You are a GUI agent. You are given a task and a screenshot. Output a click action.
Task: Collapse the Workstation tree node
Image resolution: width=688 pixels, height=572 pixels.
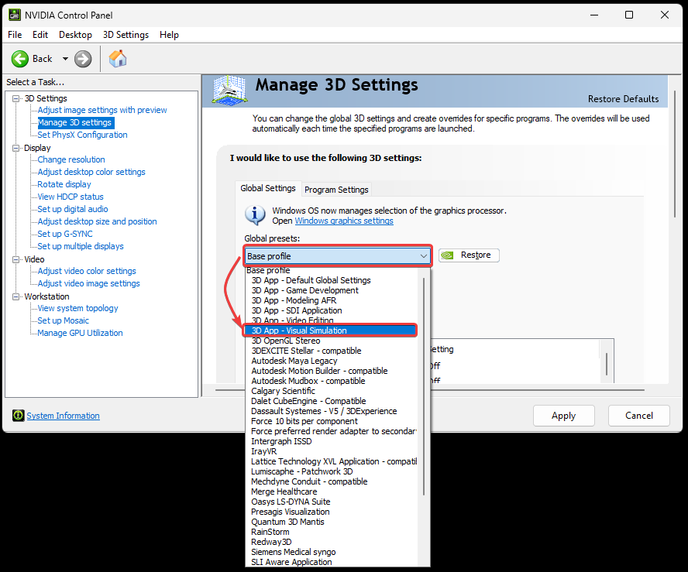pyautogui.click(x=16, y=296)
